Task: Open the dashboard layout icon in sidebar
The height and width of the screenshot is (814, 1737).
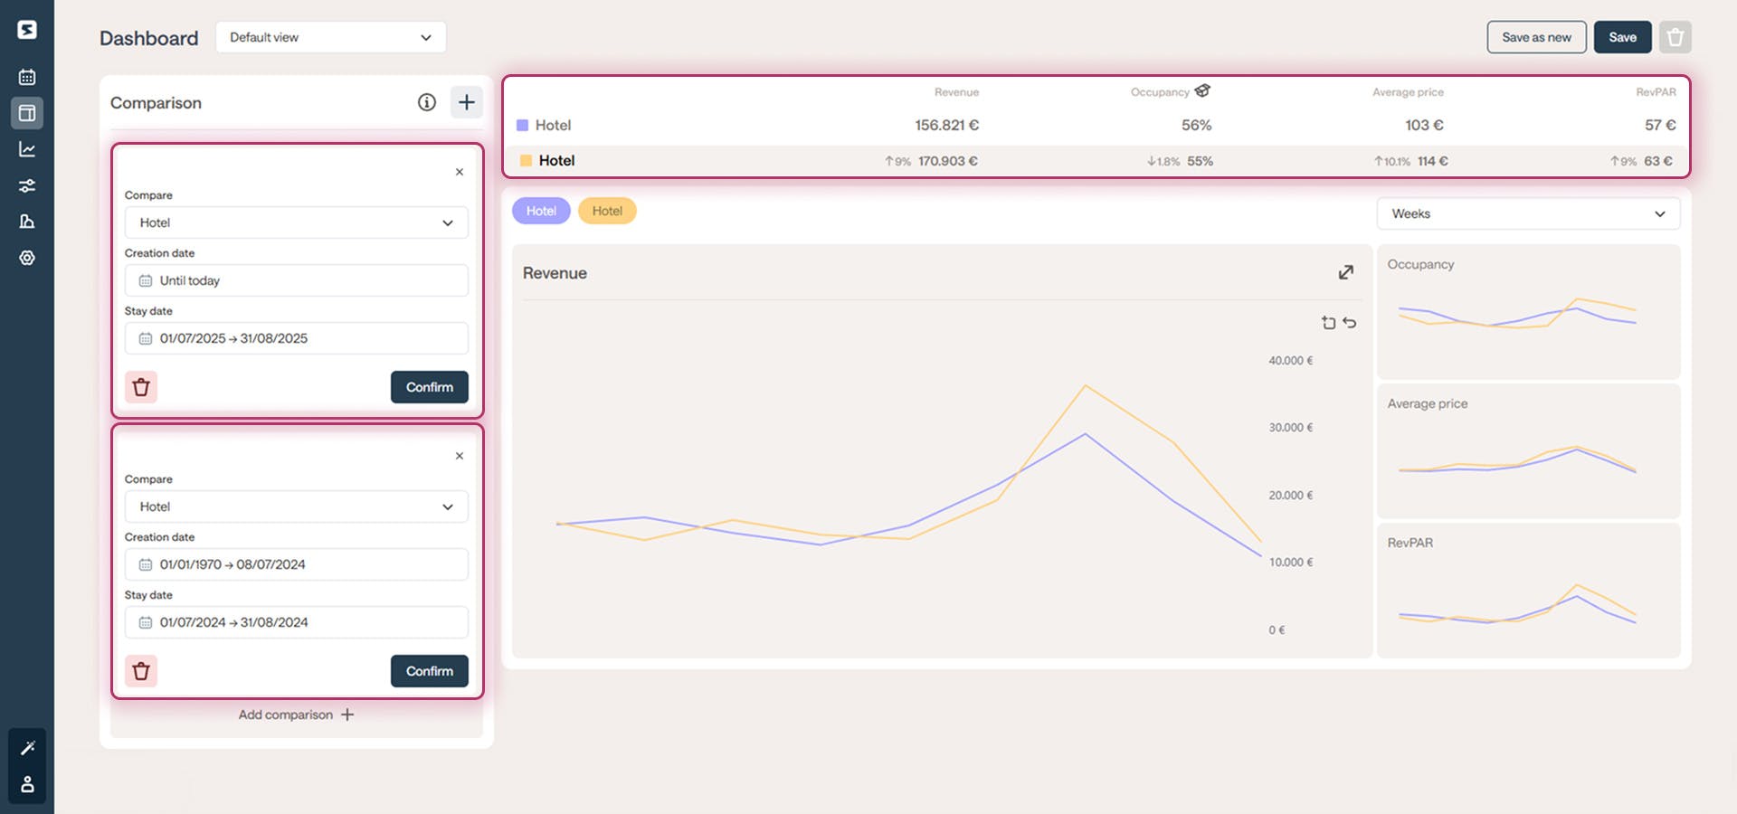Action: pos(27,113)
